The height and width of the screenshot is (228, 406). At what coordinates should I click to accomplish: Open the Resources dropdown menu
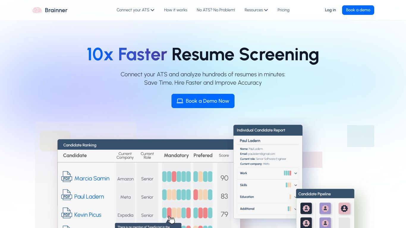256,10
